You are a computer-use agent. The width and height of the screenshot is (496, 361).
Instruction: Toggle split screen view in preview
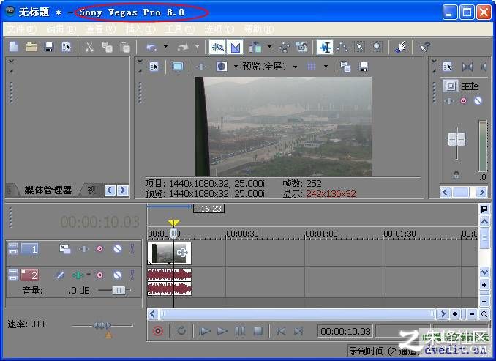pyautogui.click(x=222, y=67)
